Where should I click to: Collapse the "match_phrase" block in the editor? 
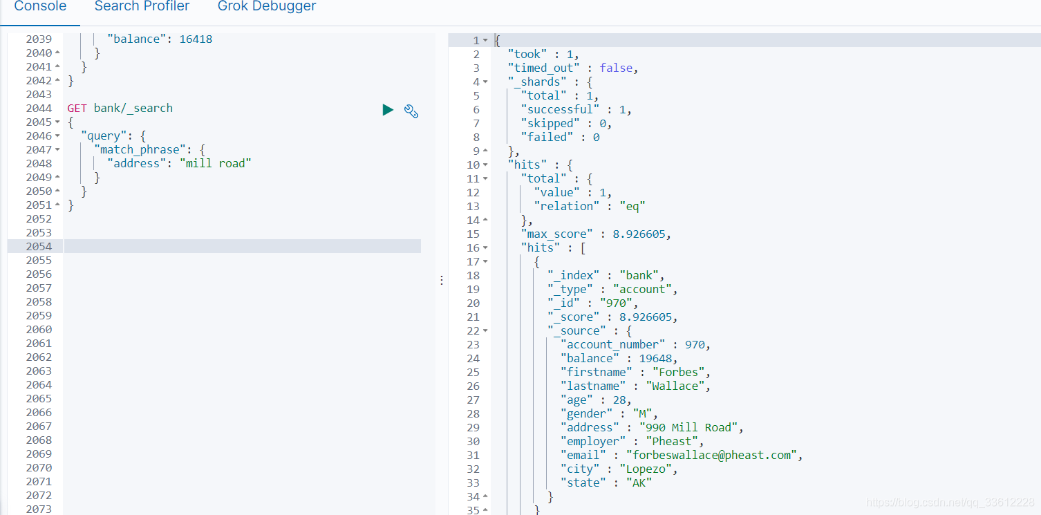[x=57, y=149]
